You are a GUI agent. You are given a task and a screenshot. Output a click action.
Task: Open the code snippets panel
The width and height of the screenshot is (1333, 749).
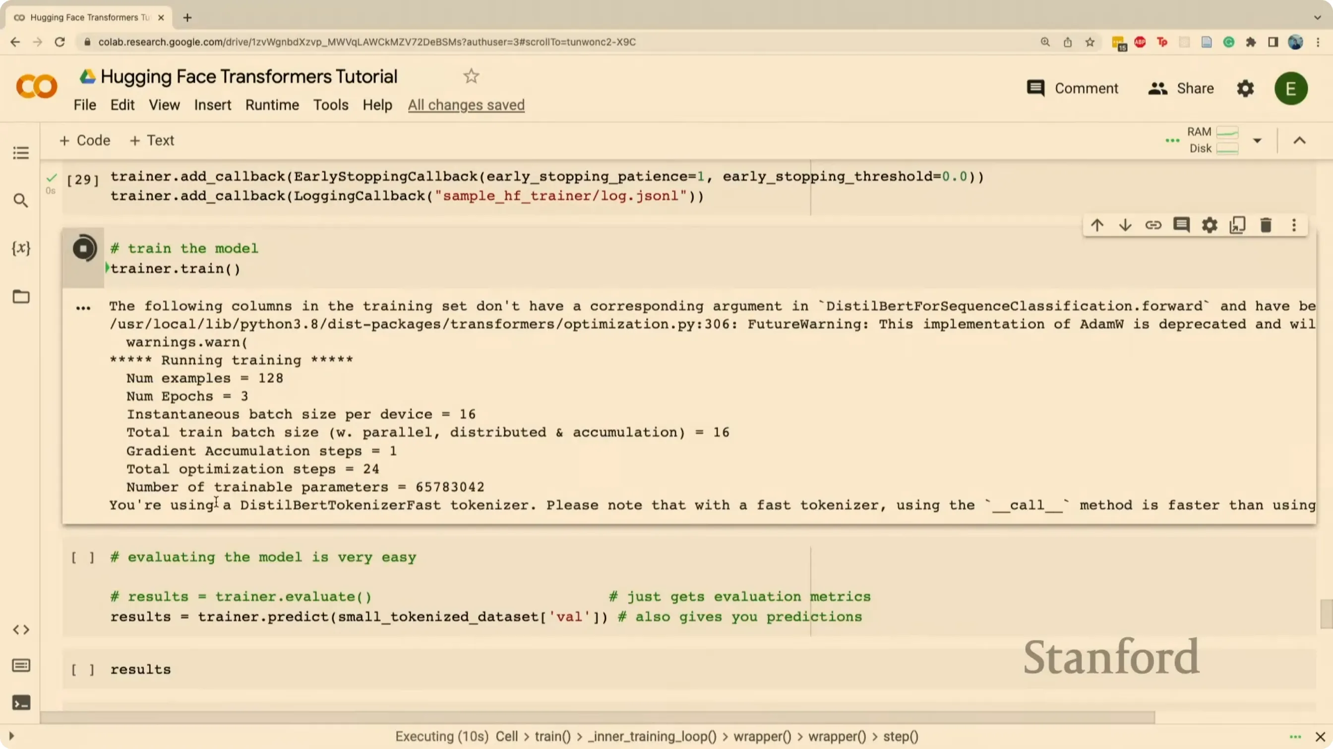21,630
